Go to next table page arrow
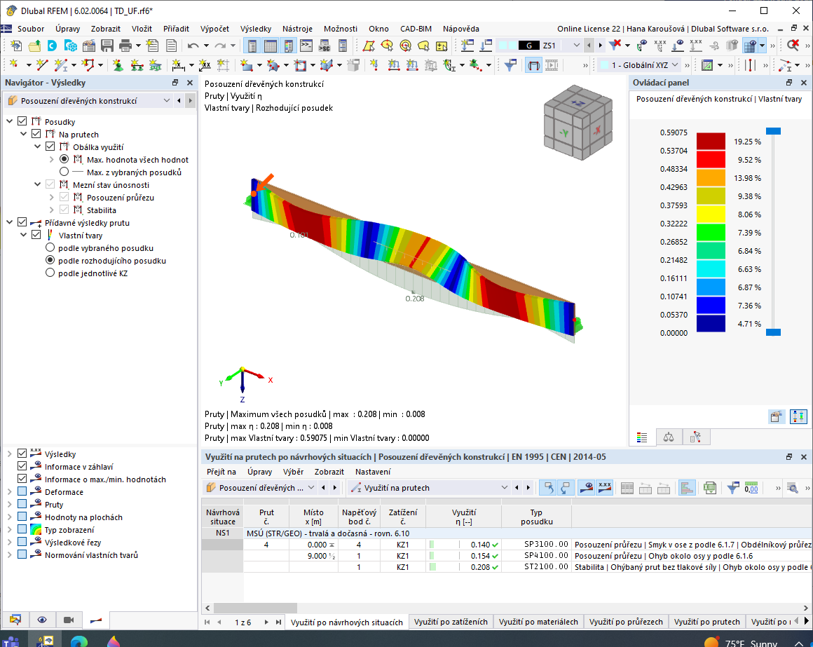 point(266,622)
